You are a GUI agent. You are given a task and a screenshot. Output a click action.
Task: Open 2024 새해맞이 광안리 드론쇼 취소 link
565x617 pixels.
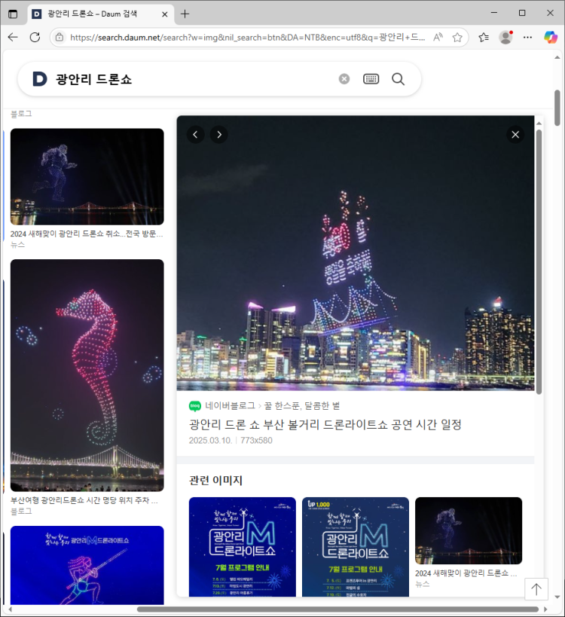pyautogui.click(x=87, y=234)
